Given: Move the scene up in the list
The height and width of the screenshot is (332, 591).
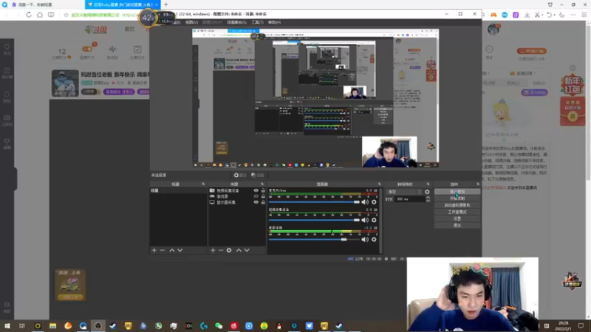Looking at the screenshot, I should click(172, 250).
